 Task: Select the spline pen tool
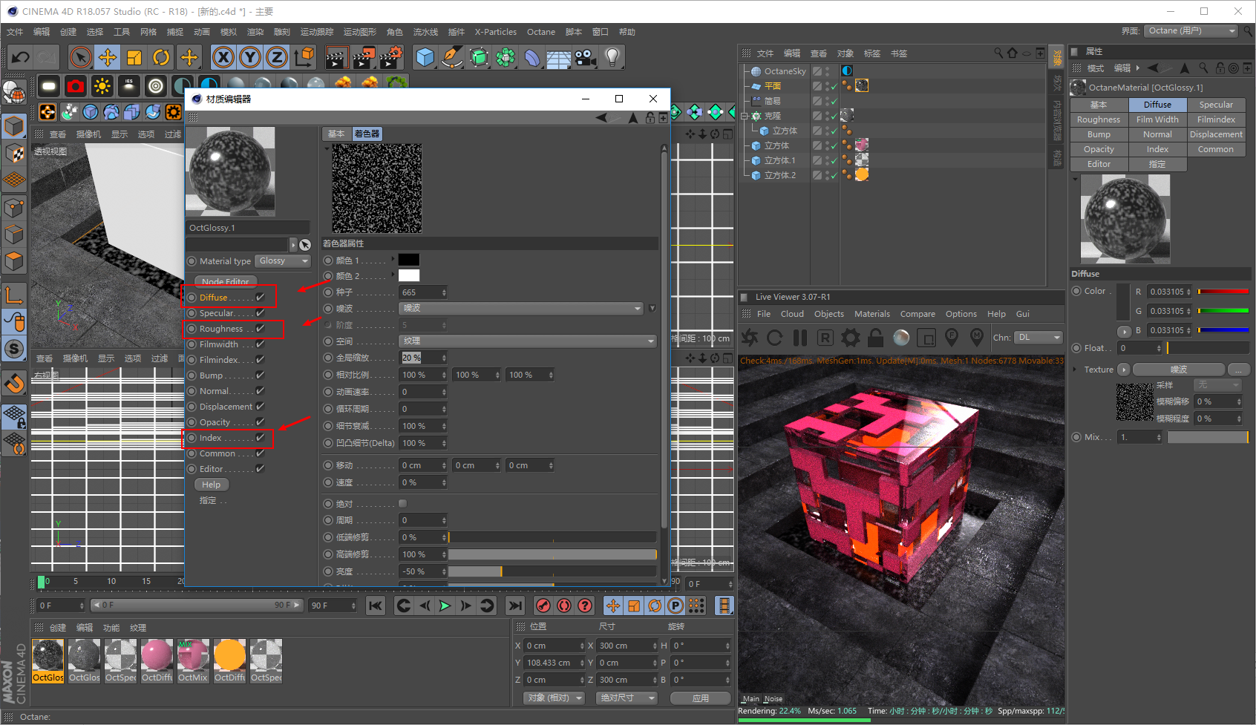point(452,57)
